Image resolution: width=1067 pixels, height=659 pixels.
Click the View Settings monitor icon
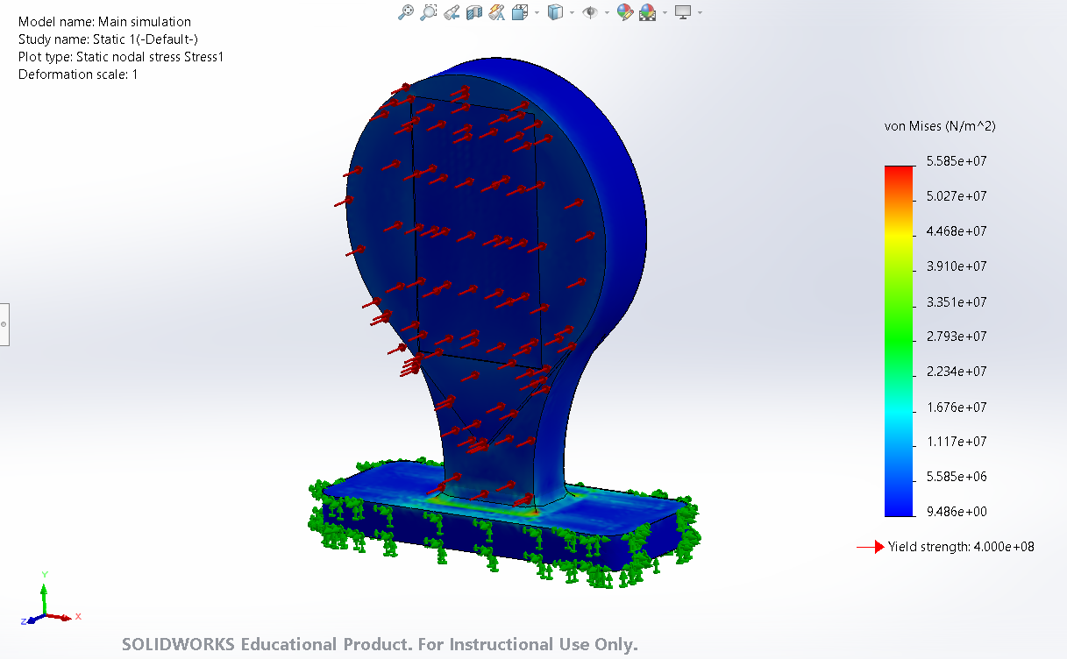click(683, 12)
